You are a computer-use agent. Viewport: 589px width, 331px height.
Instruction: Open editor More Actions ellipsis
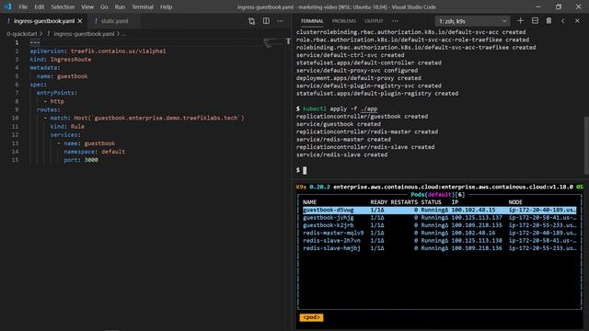pos(280,21)
